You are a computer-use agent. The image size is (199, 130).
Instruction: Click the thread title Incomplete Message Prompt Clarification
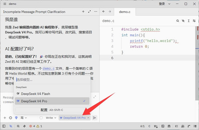pyautogui.click(x=34, y=12)
